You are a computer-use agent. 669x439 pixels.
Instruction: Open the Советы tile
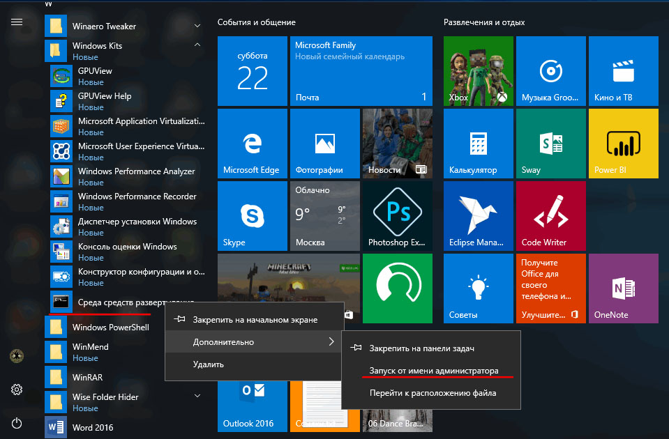click(479, 288)
